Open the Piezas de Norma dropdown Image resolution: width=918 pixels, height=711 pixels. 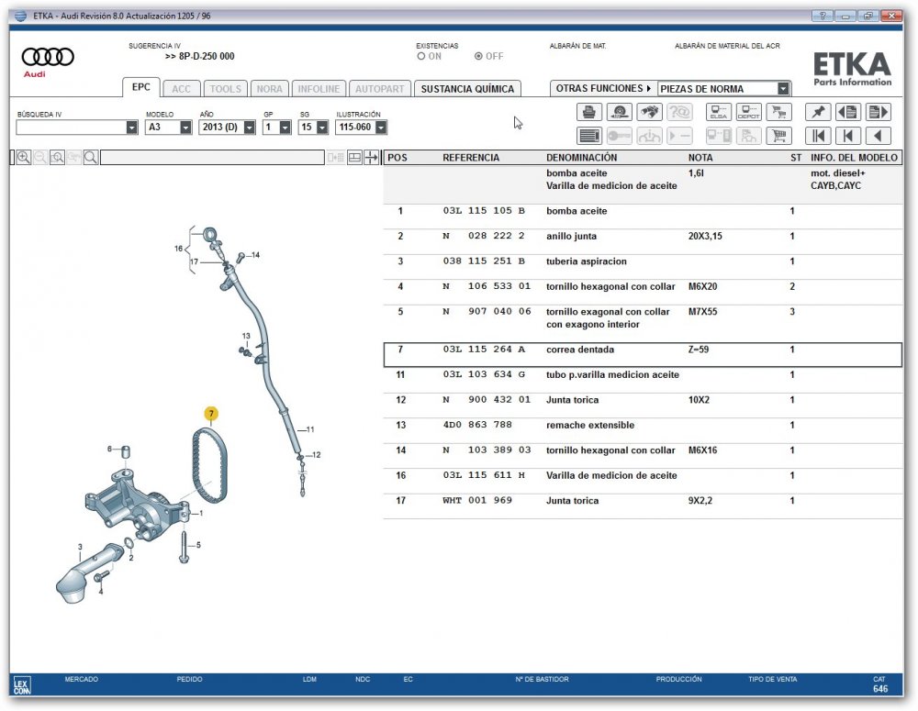pos(783,88)
